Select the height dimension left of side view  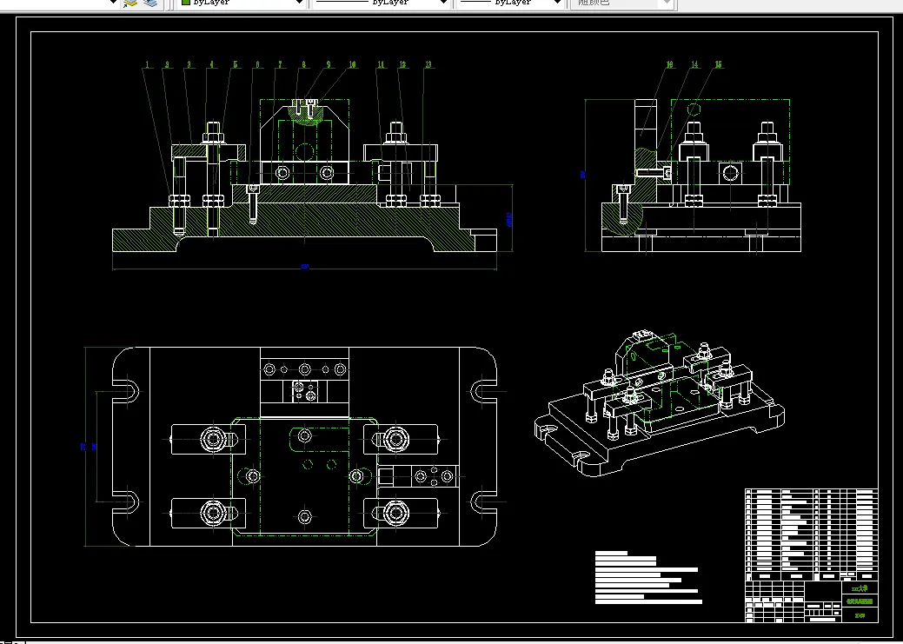(x=583, y=175)
